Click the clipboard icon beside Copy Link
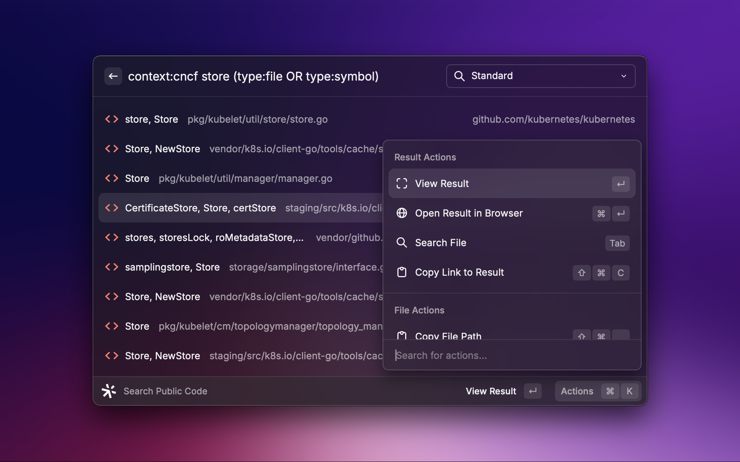 point(402,272)
